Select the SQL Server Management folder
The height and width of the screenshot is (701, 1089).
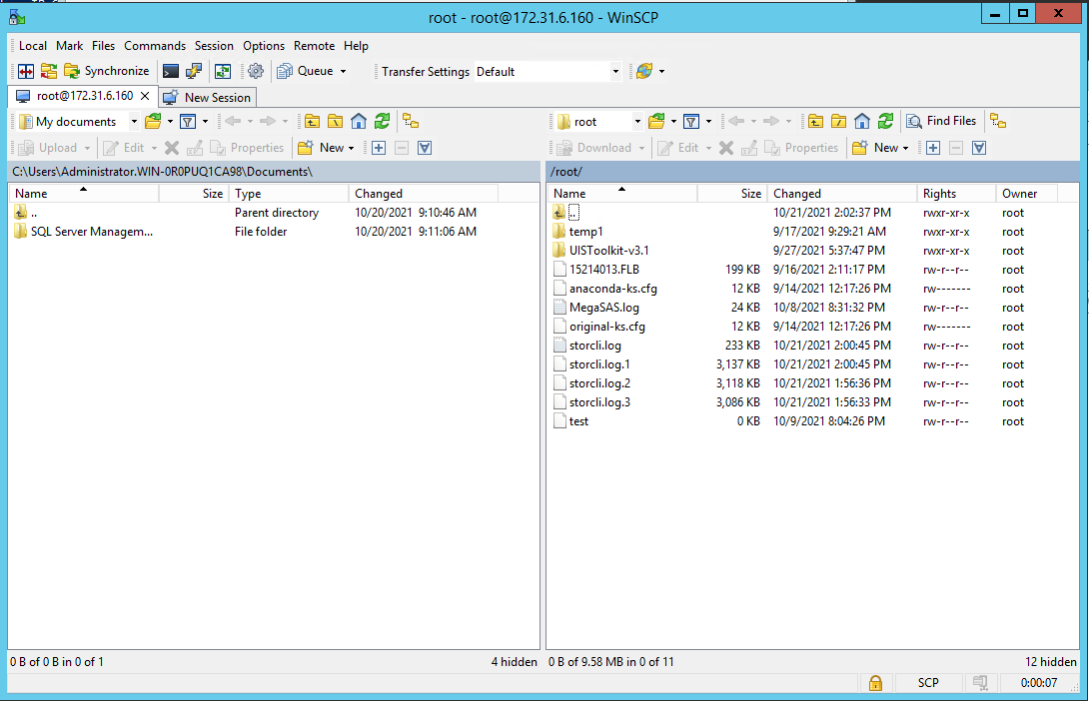[92, 232]
